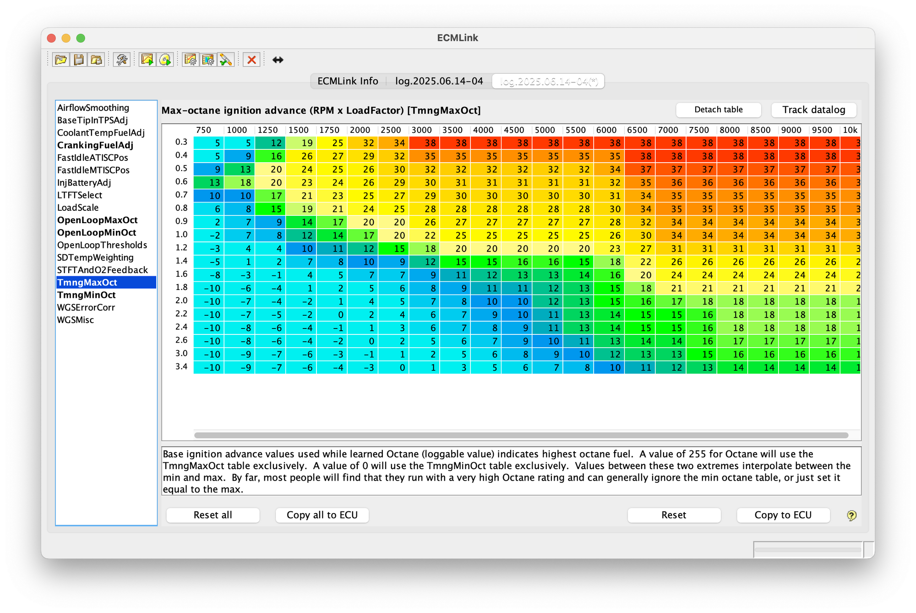Click the Detach table button
Viewport: 916px width, 613px height.
(x=718, y=109)
